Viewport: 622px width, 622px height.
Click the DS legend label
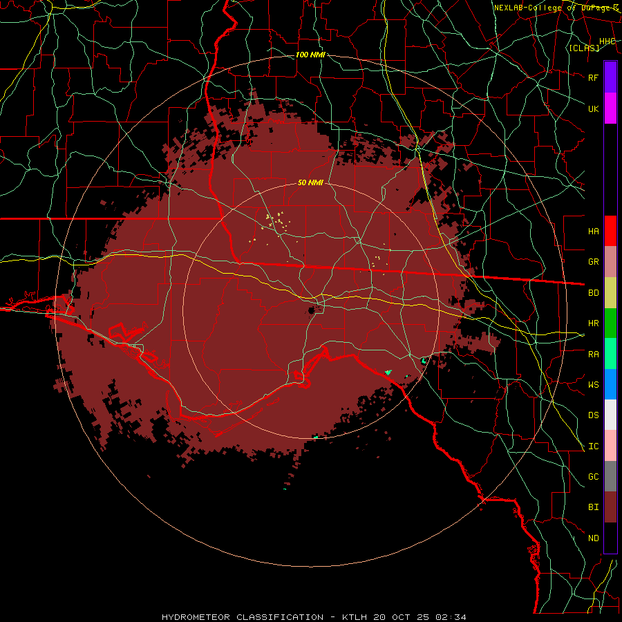(593, 415)
